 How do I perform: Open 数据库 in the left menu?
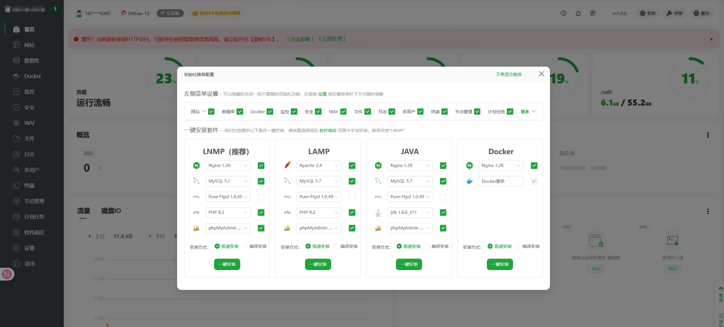(31, 60)
